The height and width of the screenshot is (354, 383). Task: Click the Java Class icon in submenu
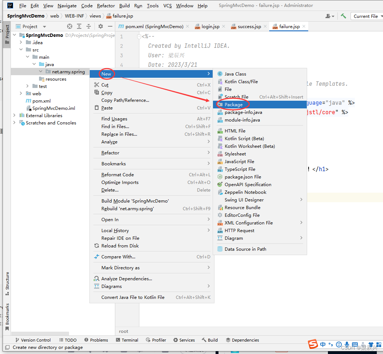click(x=220, y=74)
